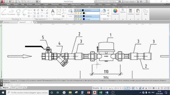
Task: Expand the Блок panel
Action: click(x=106, y=19)
